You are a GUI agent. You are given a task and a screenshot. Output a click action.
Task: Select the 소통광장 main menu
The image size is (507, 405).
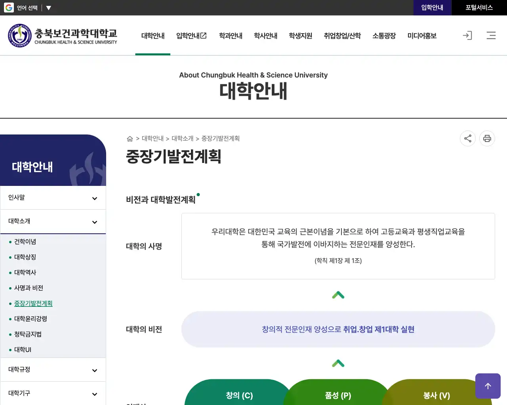tap(384, 36)
